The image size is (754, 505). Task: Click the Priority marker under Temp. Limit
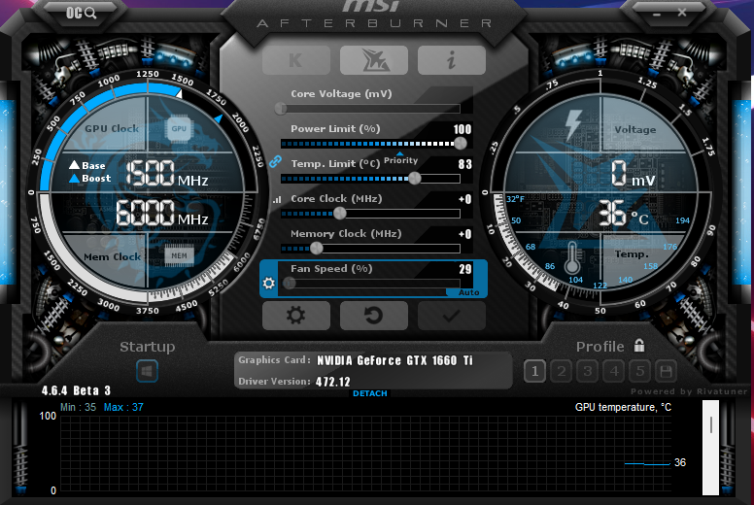400,159
